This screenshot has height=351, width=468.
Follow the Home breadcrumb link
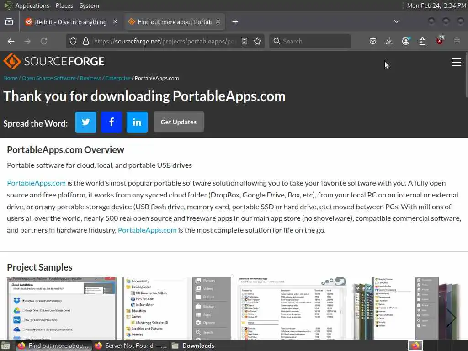(x=11, y=78)
